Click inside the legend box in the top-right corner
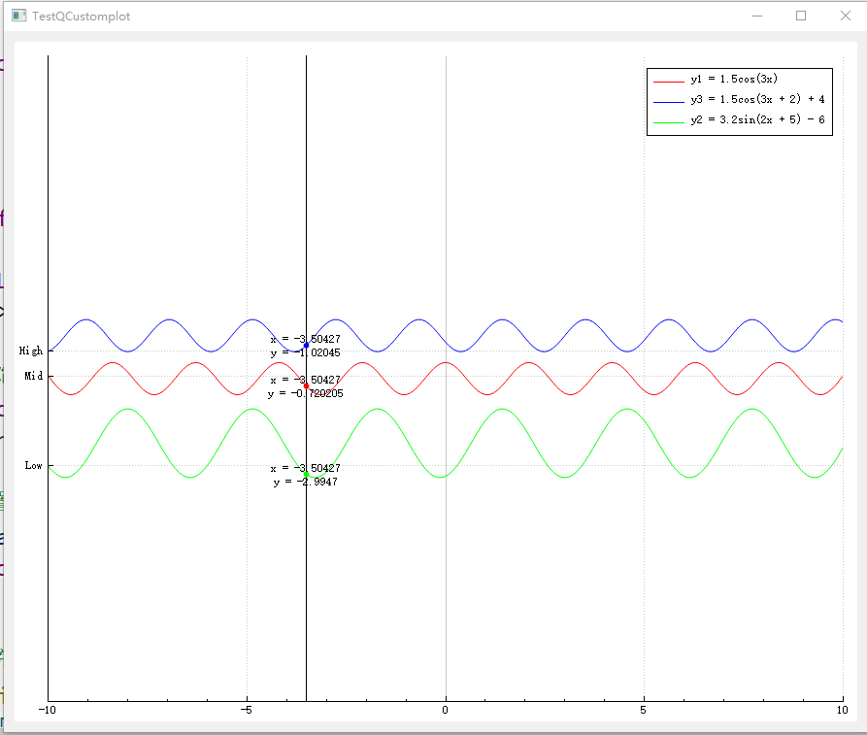The image size is (867, 735). click(740, 99)
